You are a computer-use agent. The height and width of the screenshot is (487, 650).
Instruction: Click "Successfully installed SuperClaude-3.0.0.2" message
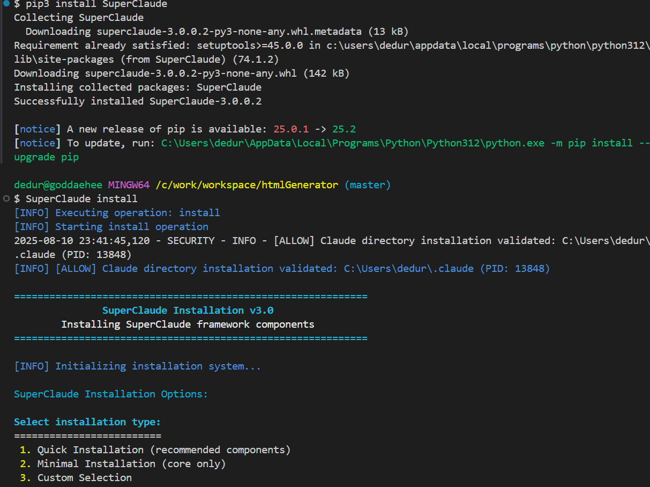pyautogui.click(x=138, y=101)
